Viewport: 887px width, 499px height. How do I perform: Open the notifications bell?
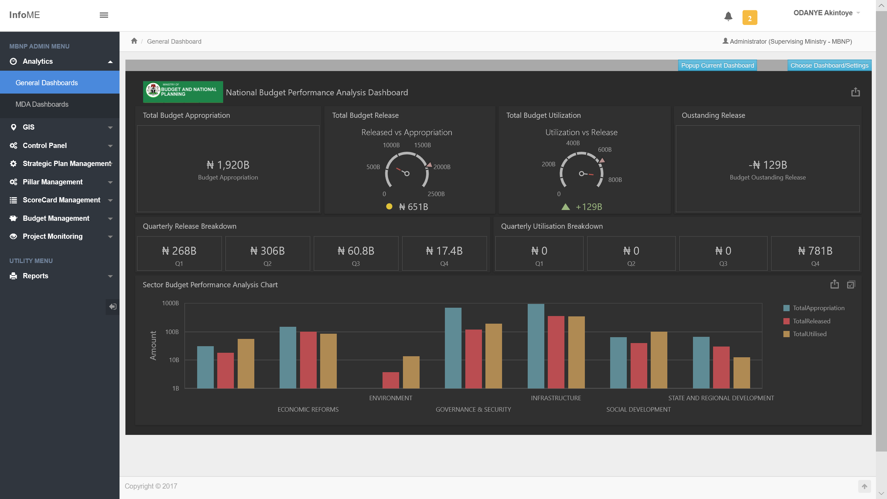tap(728, 16)
